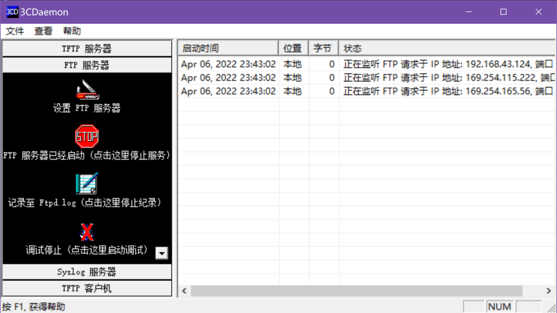Switch to the Syslog 服务器 panel
Screen dimensions: 557x313
tap(87, 272)
